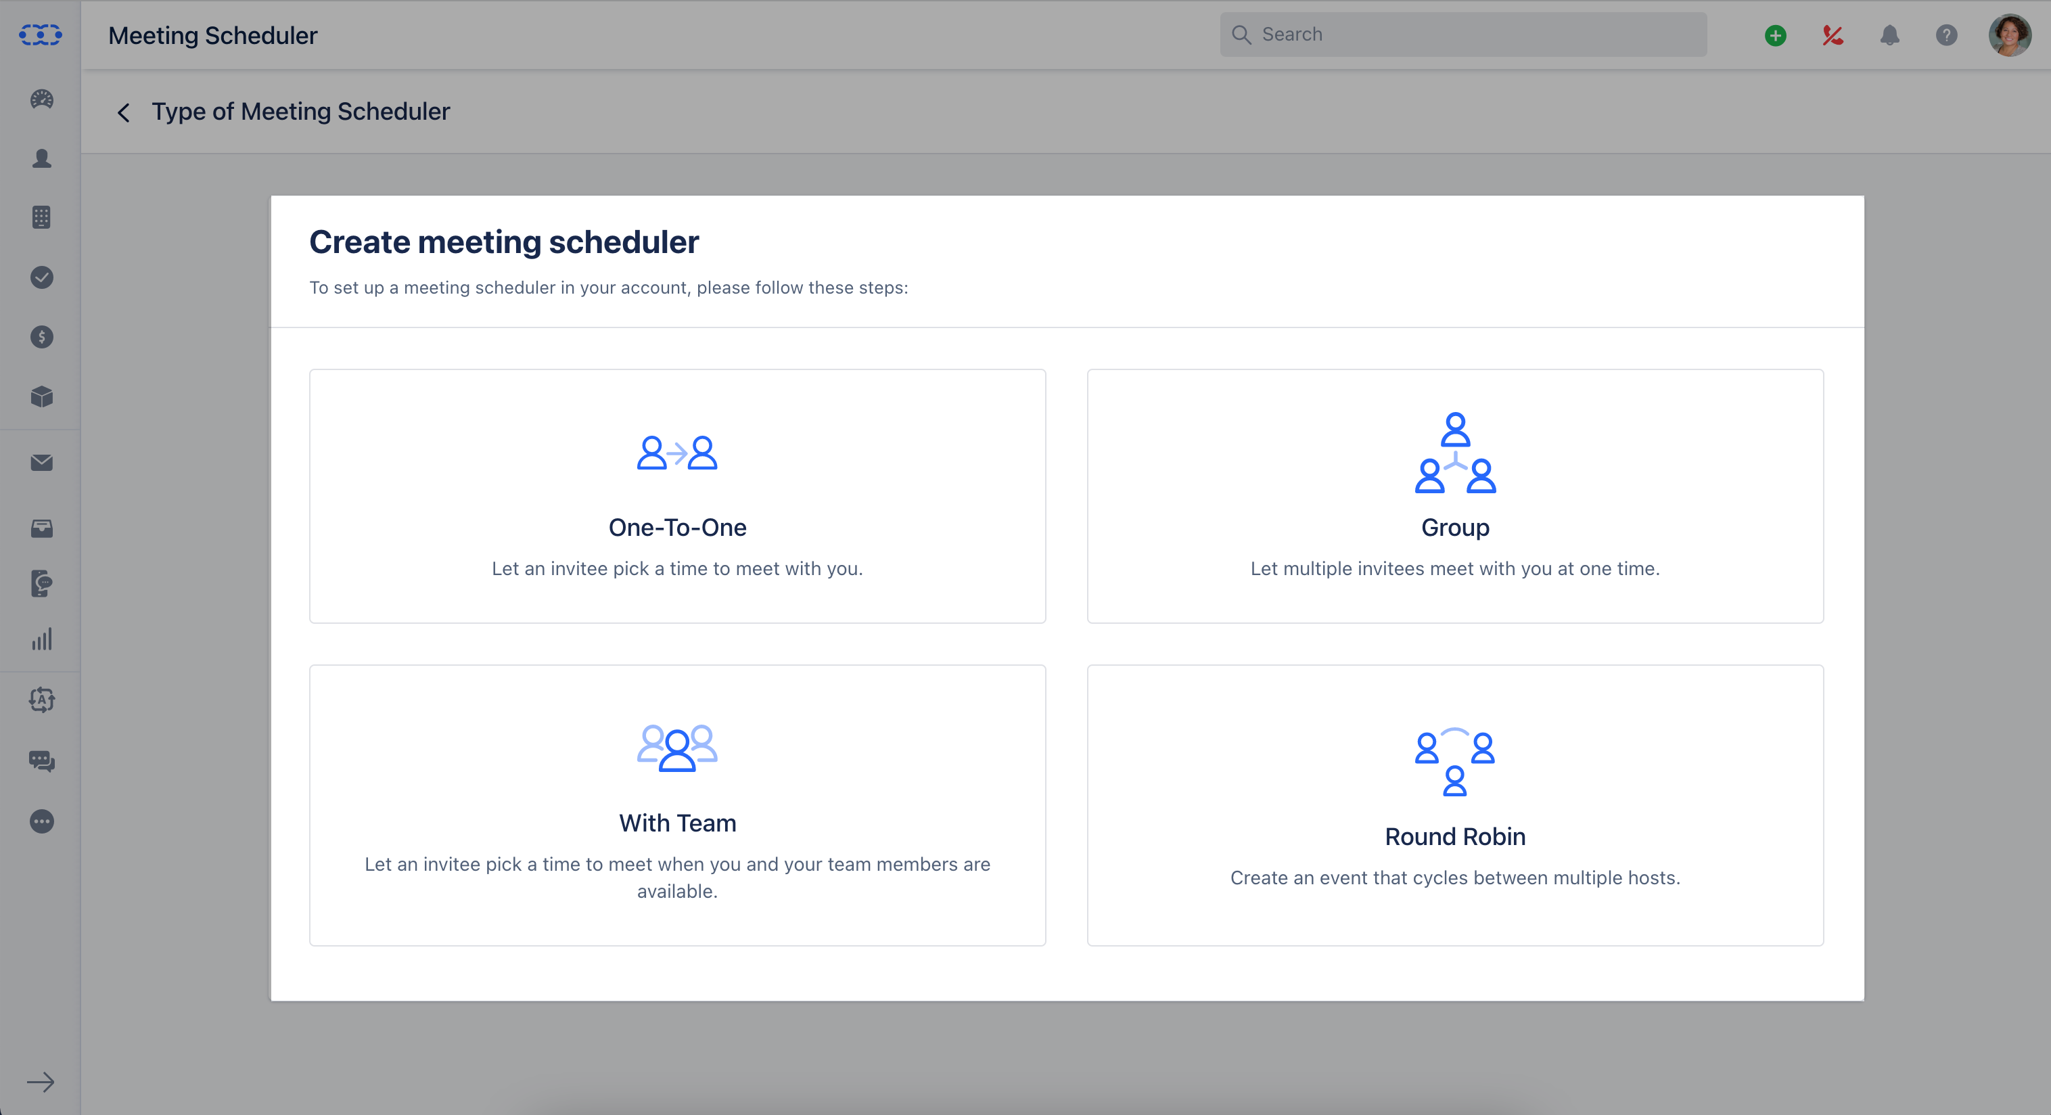This screenshot has width=2051, height=1115.
Task: Click the green plus quick-add icon
Action: point(1775,35)
